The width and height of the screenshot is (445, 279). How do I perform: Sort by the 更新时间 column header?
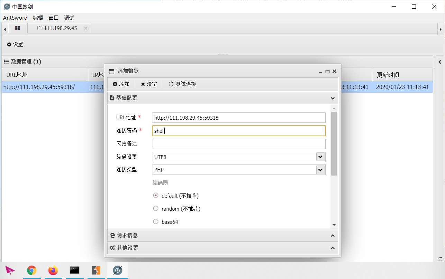[402, 75]
